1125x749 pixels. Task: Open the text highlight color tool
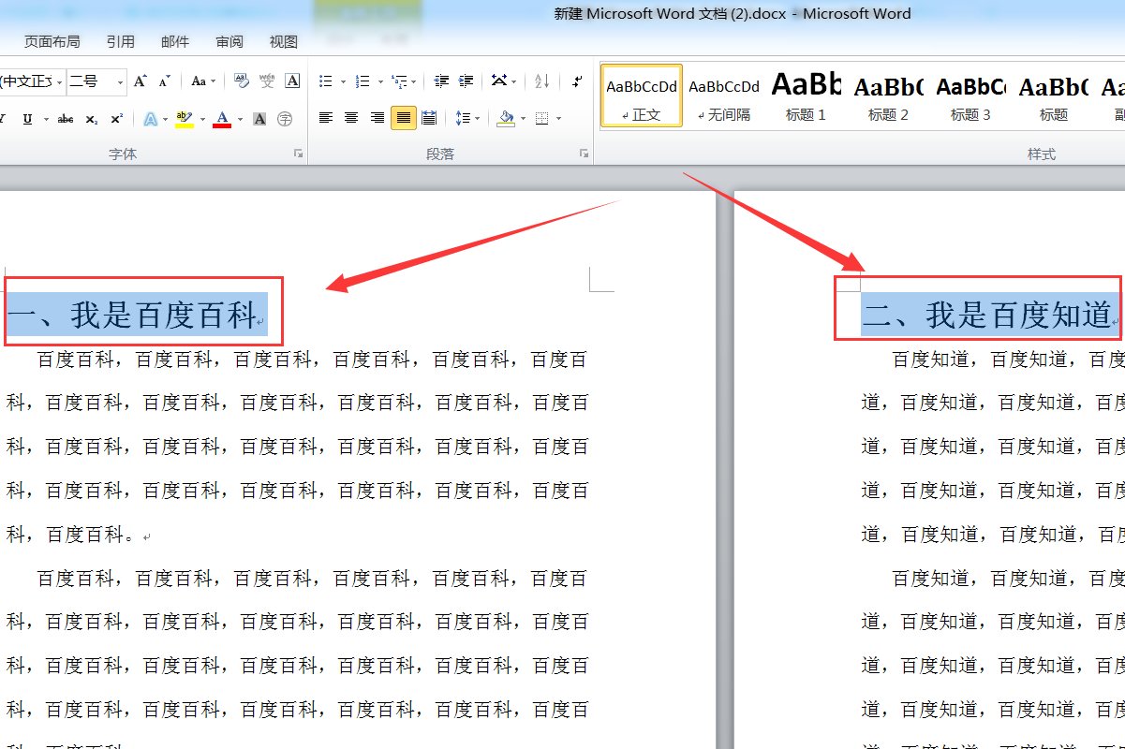[184, 118]
